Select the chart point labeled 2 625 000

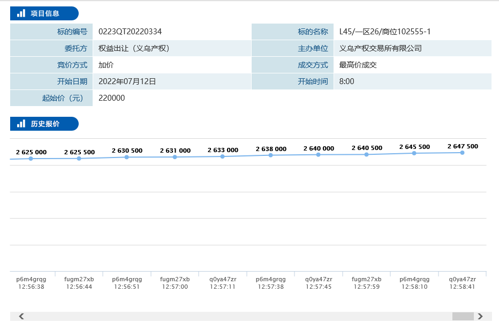click(x=31, y=159)
